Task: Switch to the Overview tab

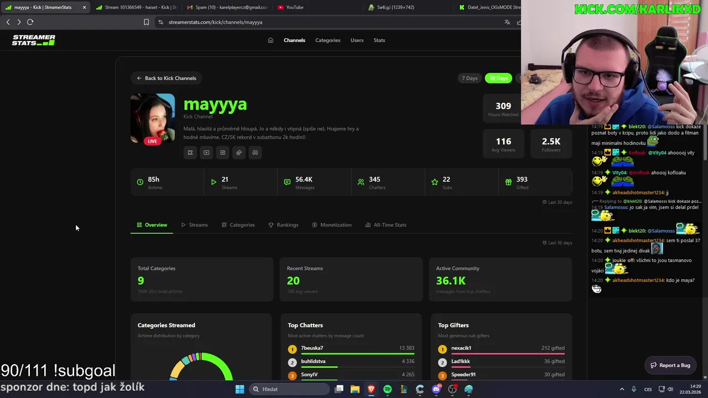Action: pyautogui.click(x=152, y=225)
